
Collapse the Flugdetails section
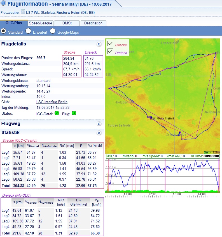[x=99, y=44]
